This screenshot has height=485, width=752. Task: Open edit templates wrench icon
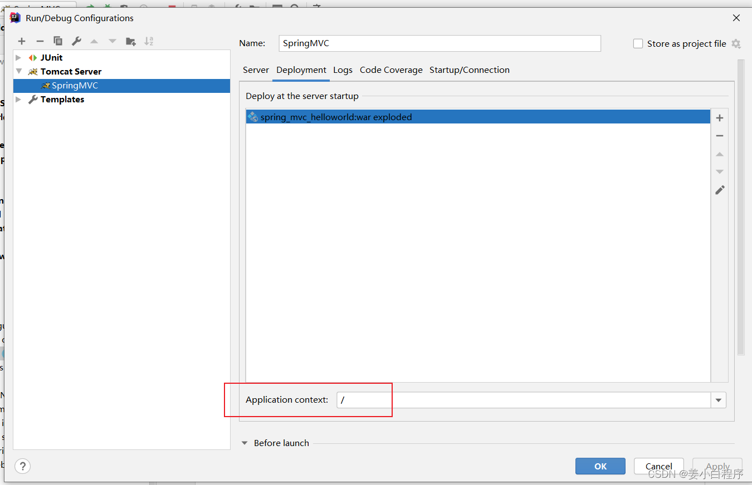click(76, 41)
